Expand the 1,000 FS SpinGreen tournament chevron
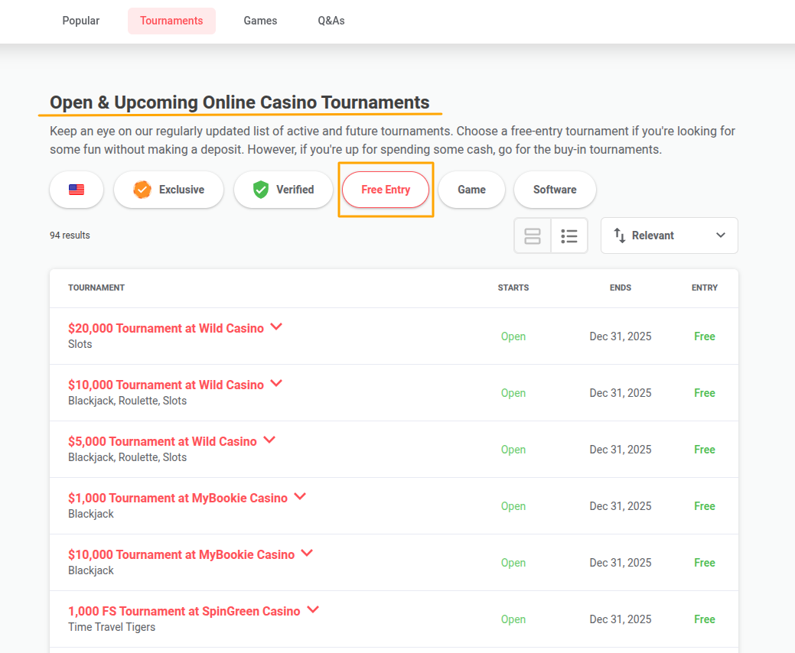 [x=312, y=610]
